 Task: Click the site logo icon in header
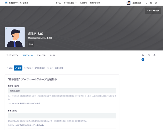pyautogui.click(x=6, y=3)
